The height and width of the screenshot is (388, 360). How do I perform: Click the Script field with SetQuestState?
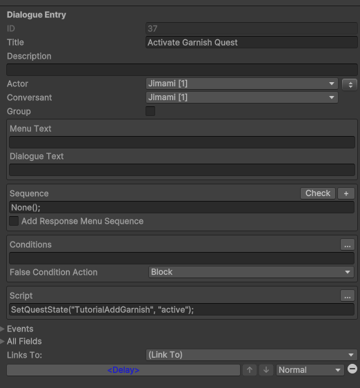[182, 309]
